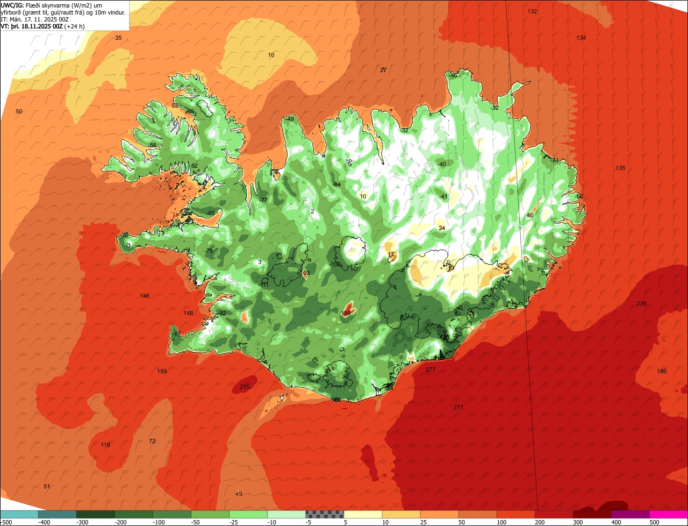The image size is (688, 526).
Task: Click the red swatch between 200 and 300
Action: tap(554, 514)
